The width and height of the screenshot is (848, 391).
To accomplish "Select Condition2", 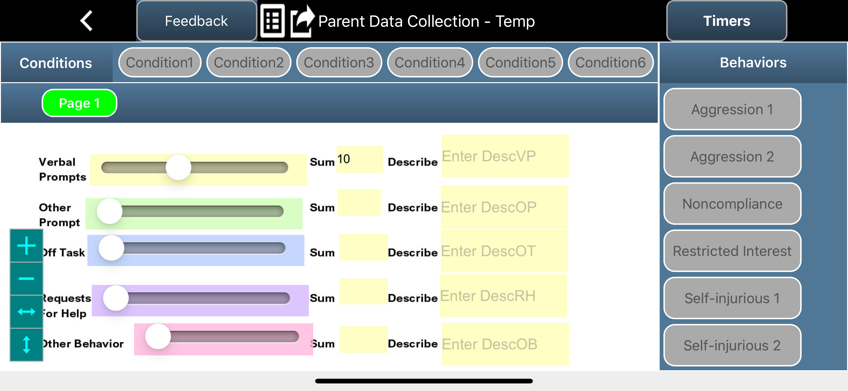I will pos(249,62).
